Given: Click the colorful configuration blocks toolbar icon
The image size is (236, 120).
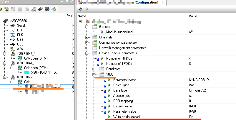Looking at the screenshot, I should pyautogui.click(x=6, y=9).
